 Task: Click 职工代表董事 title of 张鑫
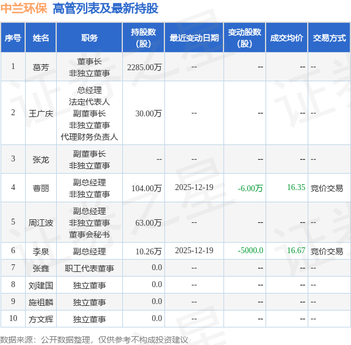tap(90, 268)
